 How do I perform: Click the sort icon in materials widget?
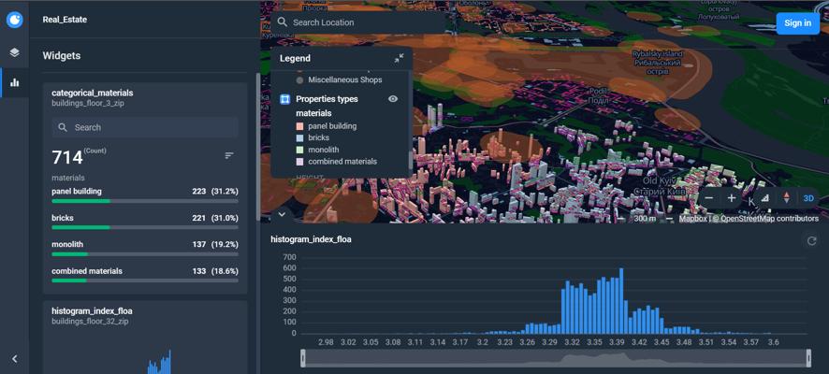229,155
